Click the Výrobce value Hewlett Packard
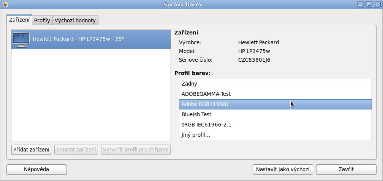Viewport: 383px width, 181px height. tap(258, 42)
